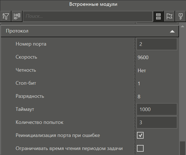The height and width of the screenshot is (155, 186).
Task: Select the Количество попыток label
Action: pos(40,122)
